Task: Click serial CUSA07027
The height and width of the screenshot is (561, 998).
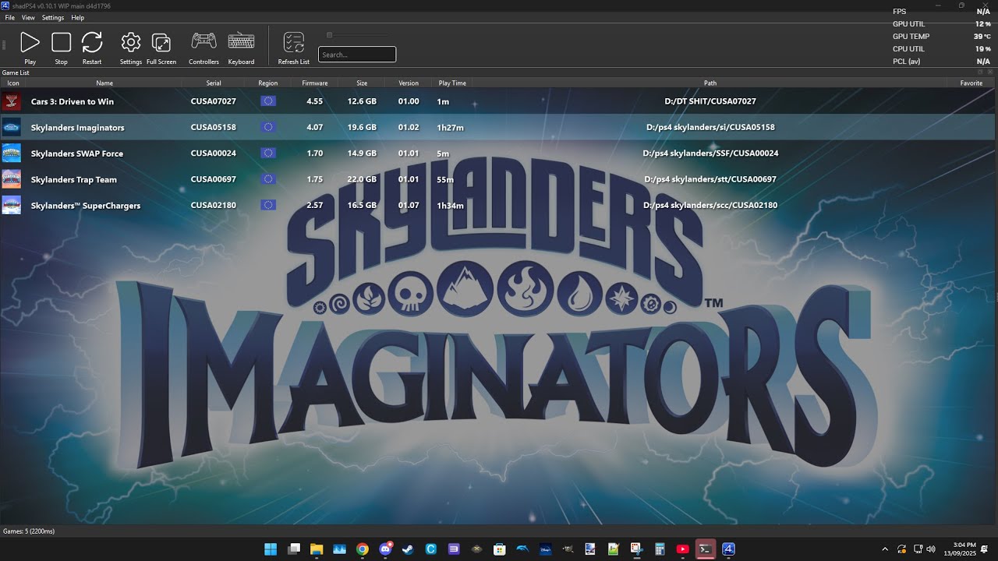Action: coord(214,101)
